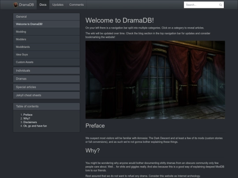Select the Welcome to DramaDB! sidebar article

[46, 24]
